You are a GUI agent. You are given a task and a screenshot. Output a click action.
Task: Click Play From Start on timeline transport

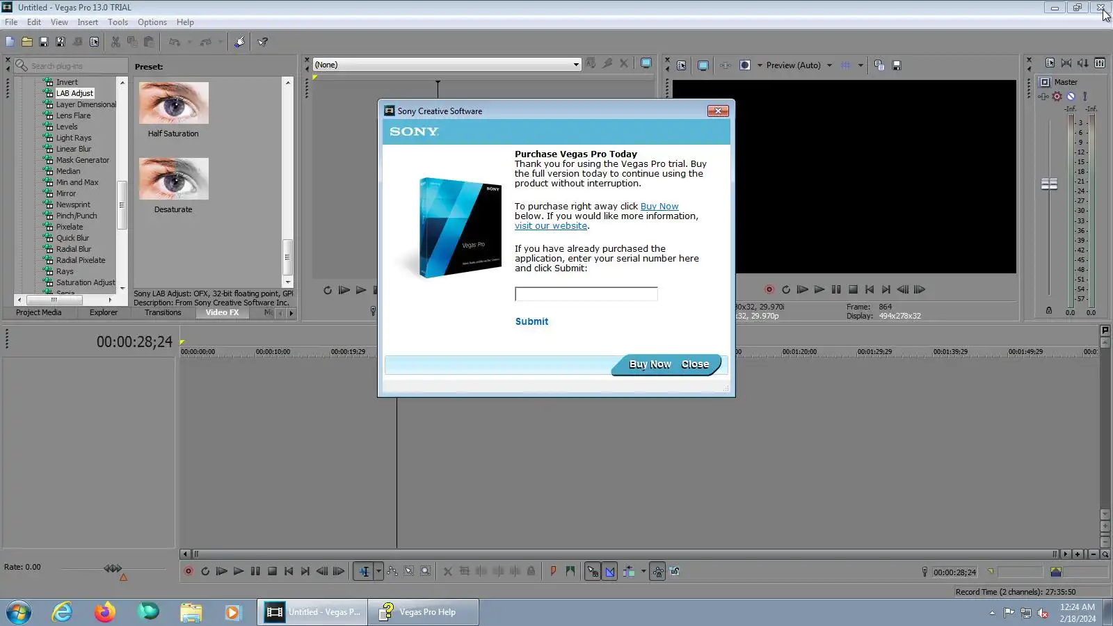[x=222, y=571]
